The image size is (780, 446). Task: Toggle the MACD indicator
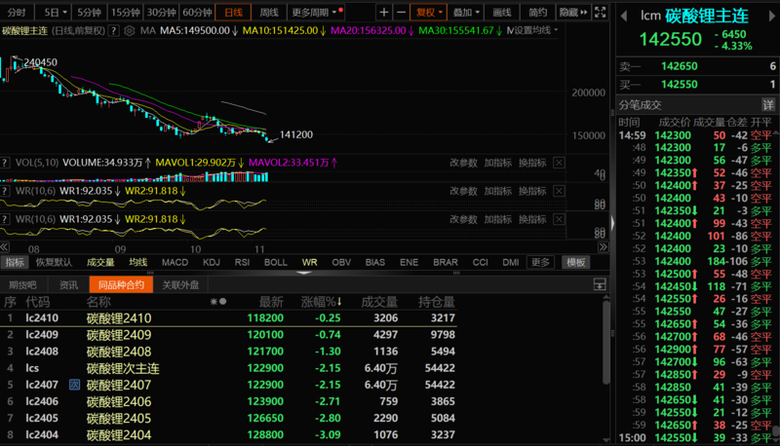pos(175,262)
